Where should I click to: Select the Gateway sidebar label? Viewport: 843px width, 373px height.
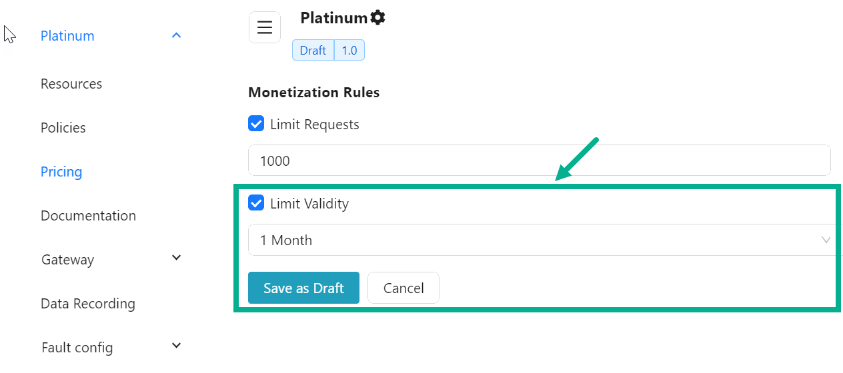[67, 260]
